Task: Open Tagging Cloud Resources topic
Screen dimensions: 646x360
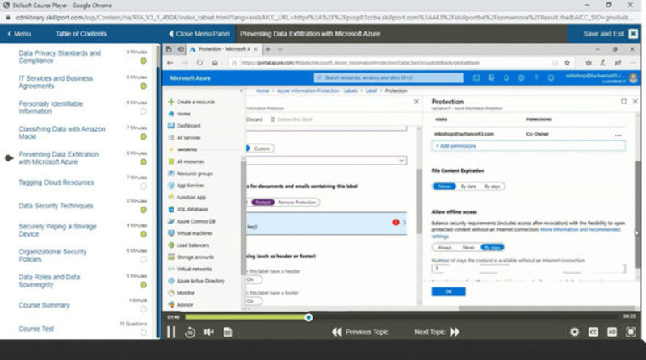Action: [57, 182]
